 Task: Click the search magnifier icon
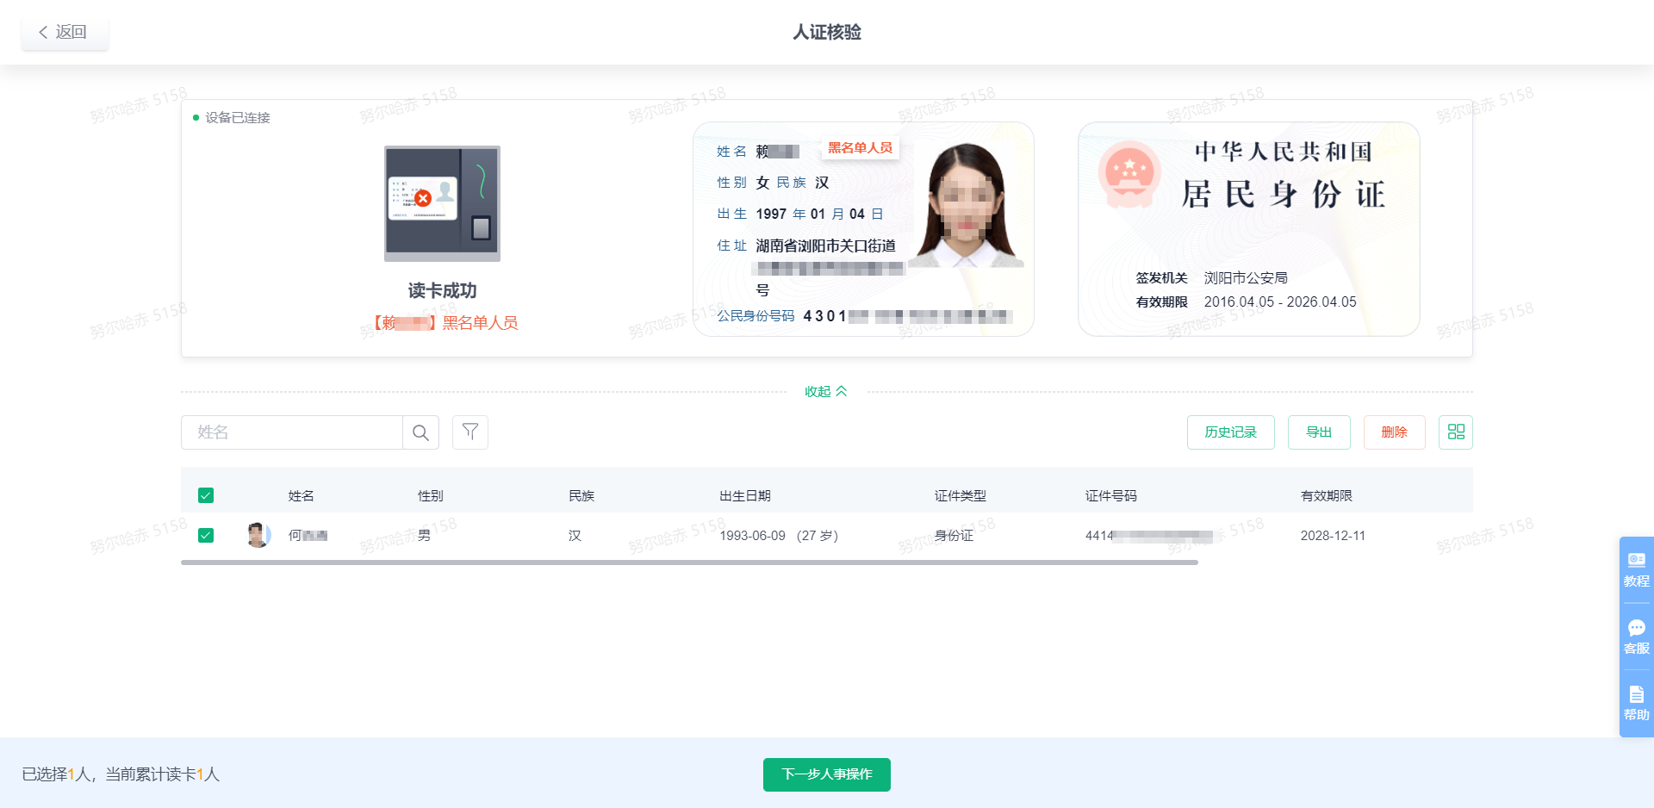420,432
